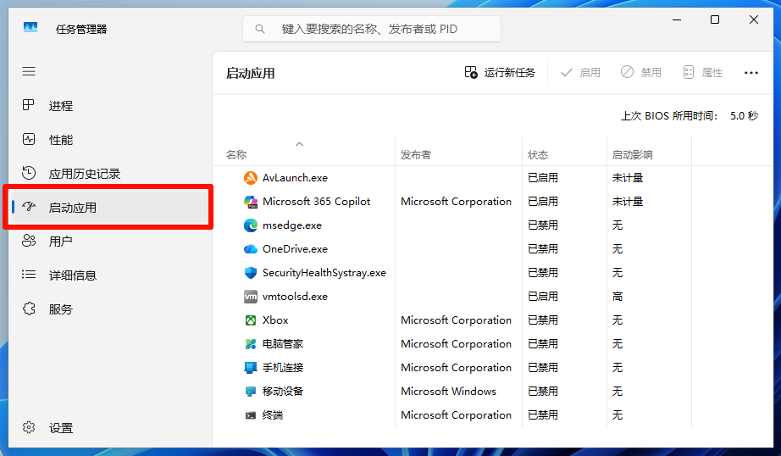Switch to the 性能 tab
This screenshot has width=781, height=456.
click(111, 140)
